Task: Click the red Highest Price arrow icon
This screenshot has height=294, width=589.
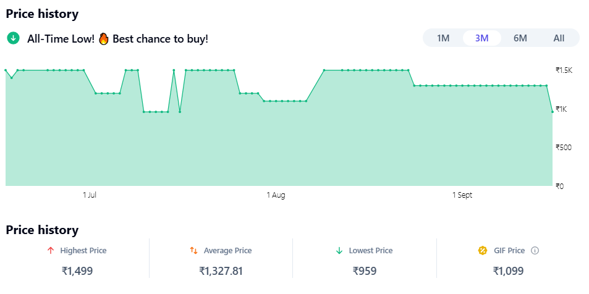Action: (51, 251)
